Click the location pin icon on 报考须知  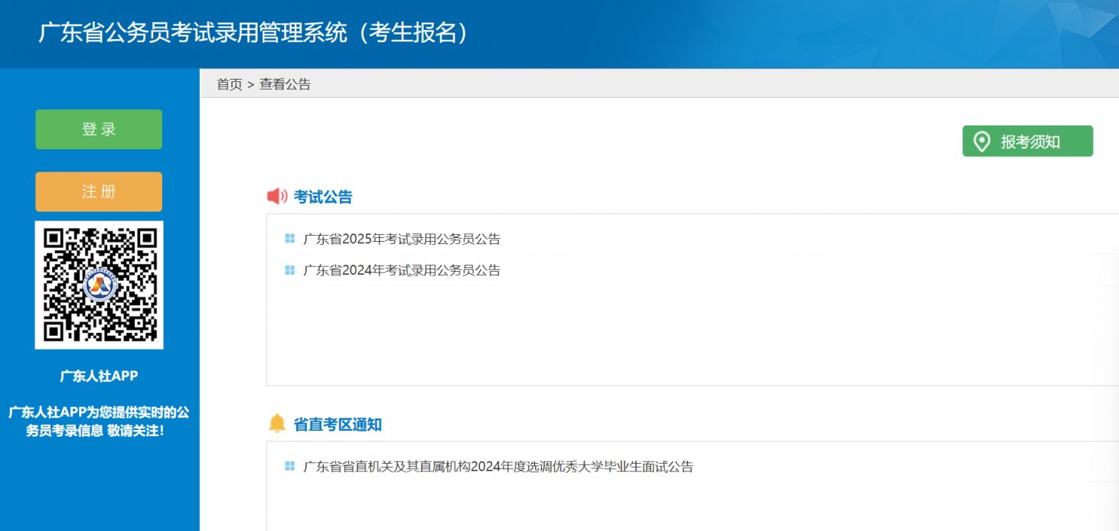(981, 142)
